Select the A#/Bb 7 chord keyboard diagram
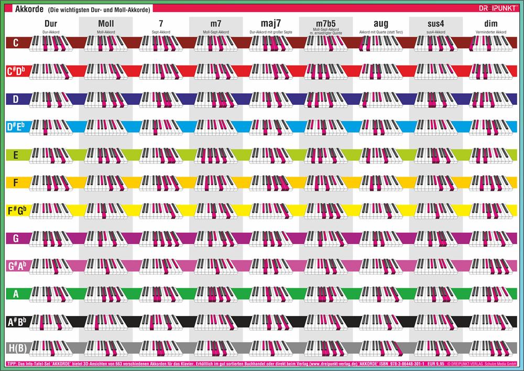 click(x=161, y=322)
